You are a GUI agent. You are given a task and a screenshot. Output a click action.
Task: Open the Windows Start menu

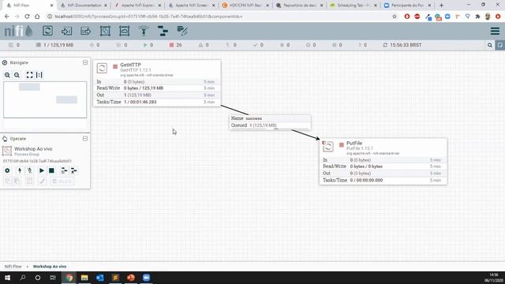pos(7,278)
